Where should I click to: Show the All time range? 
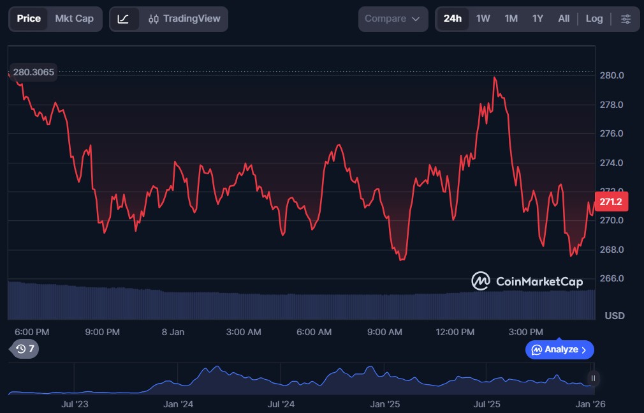click(x=564, y=19)
